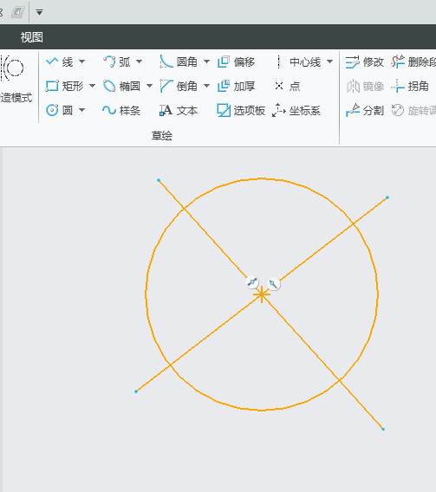Screen dimensions: 436x492
Task: Switch to the View (视图) tab
Action: [x=32, y=37]
